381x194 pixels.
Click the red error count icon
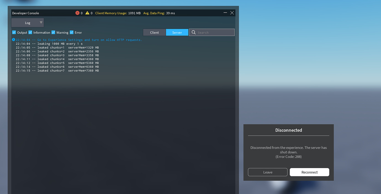(77, 13)
